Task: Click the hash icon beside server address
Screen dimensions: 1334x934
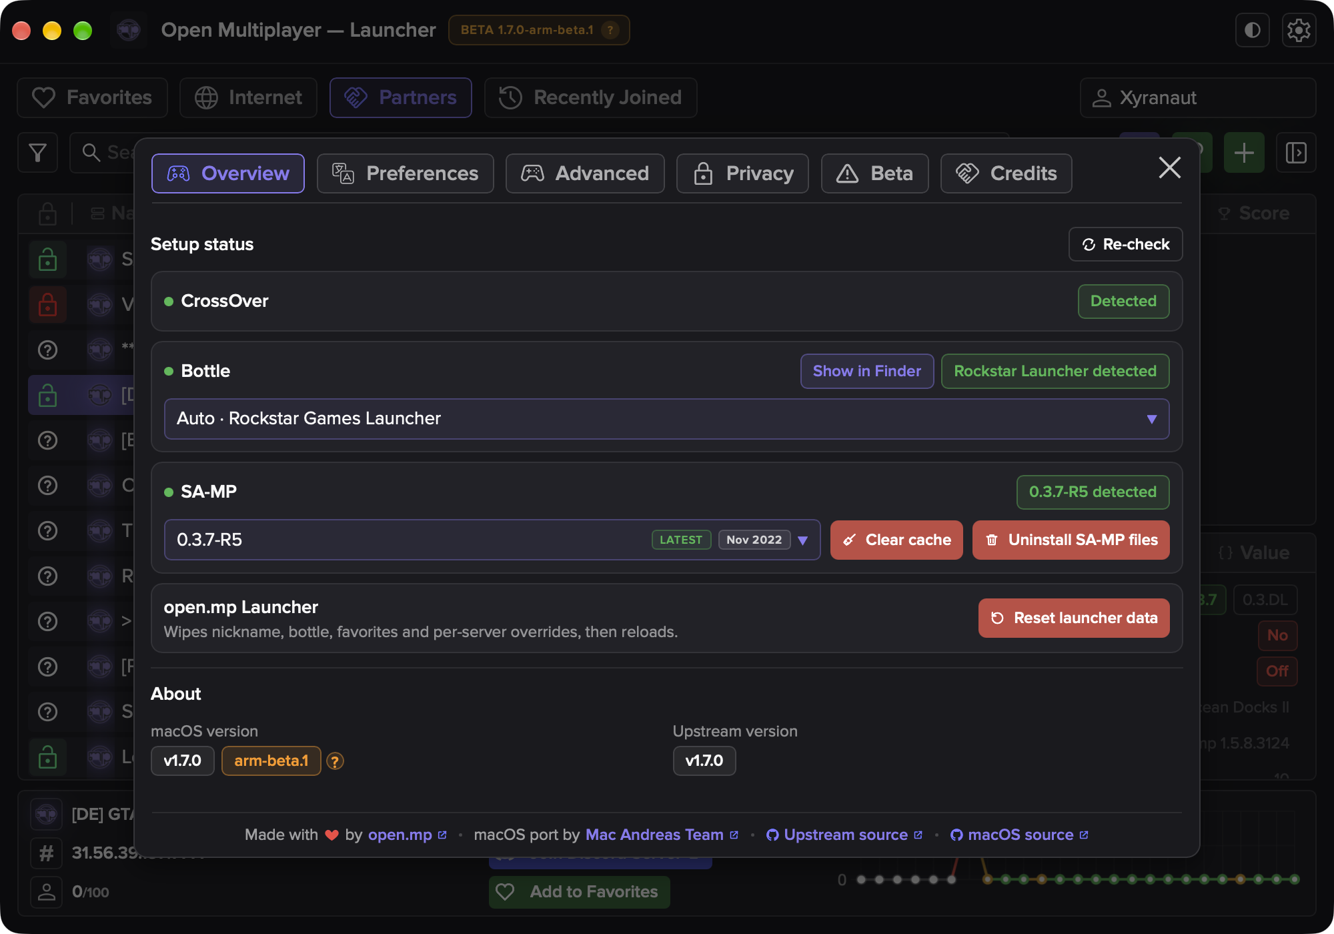Action: (x=46, y=853)
